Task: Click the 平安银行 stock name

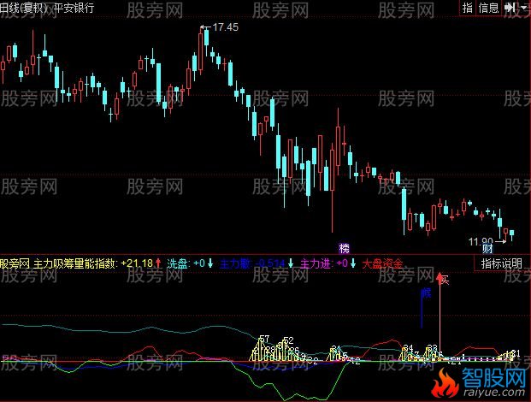Action: [x=74, y=8]
